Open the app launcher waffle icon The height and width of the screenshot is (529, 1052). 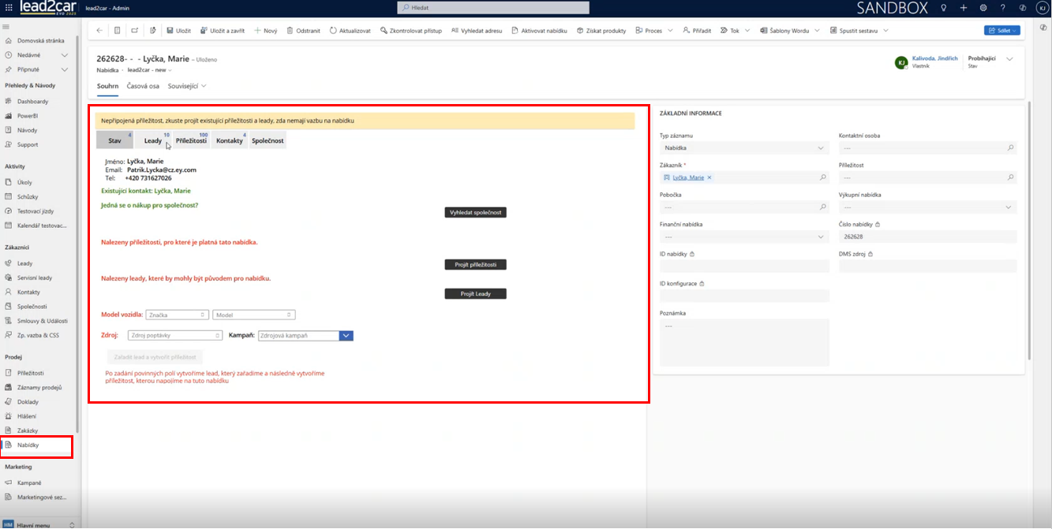pyautogui.click(x=9, y=8)
